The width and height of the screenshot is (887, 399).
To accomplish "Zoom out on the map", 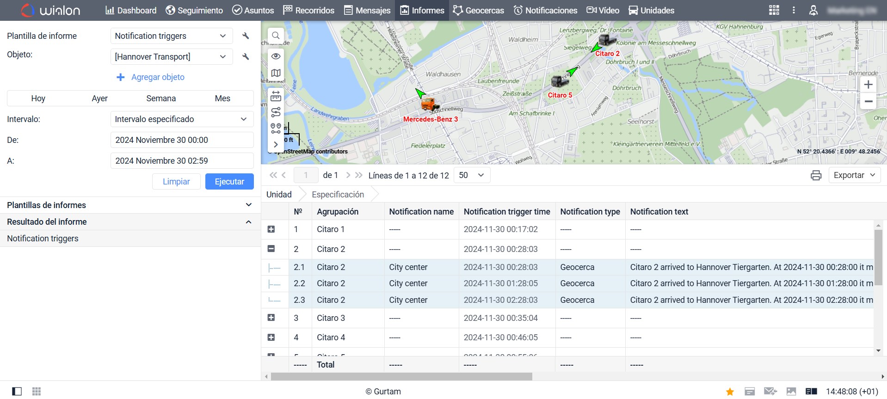I will click(868, 101).
